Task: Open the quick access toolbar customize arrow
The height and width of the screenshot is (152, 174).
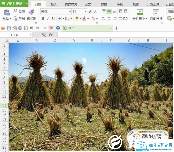Action: 45,28
